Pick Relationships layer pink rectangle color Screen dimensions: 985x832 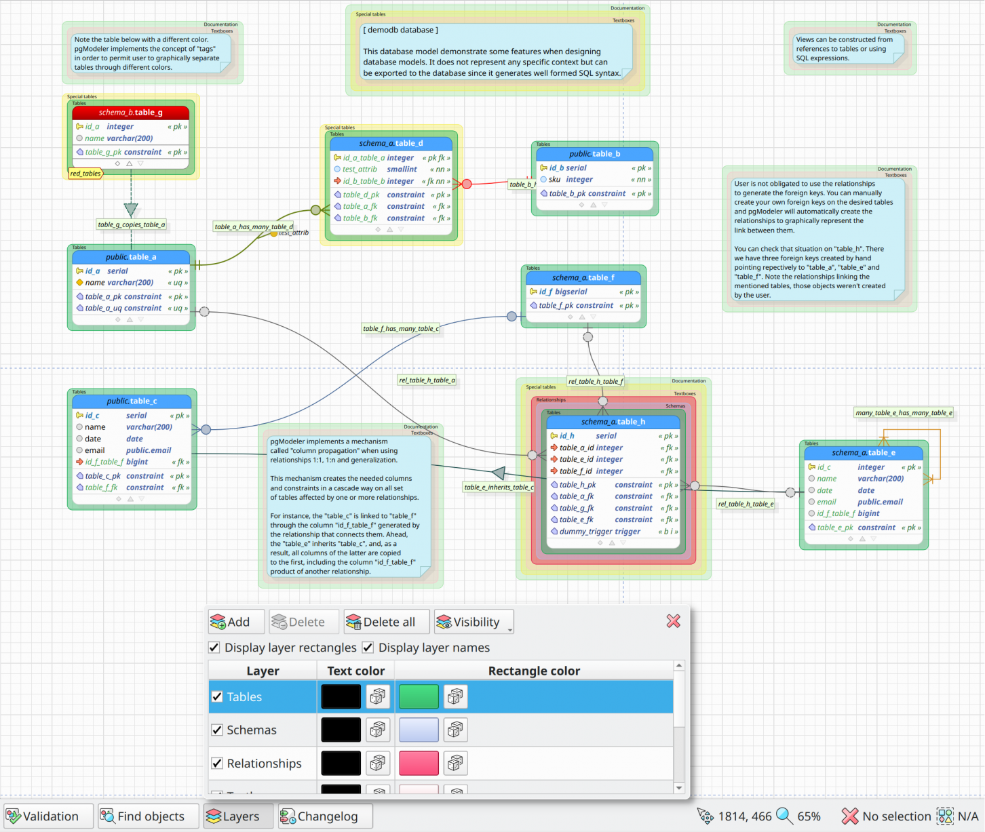click(x=419, y=763)
